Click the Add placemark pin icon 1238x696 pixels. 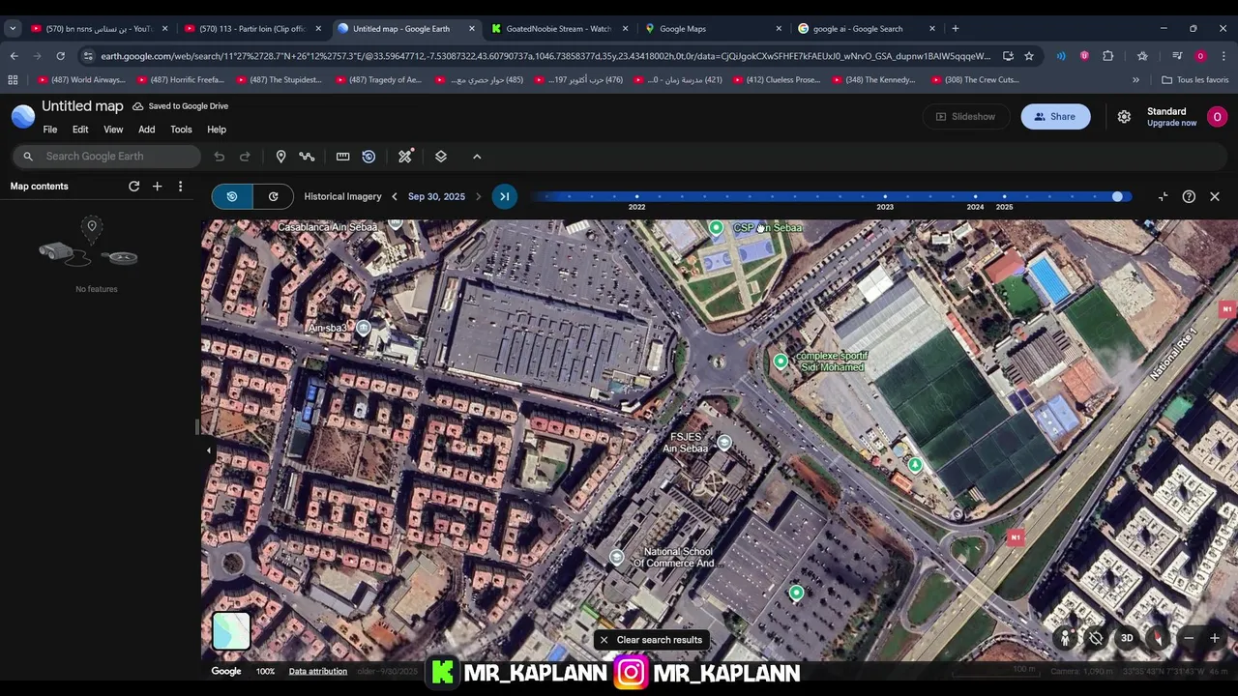(280, 157)
